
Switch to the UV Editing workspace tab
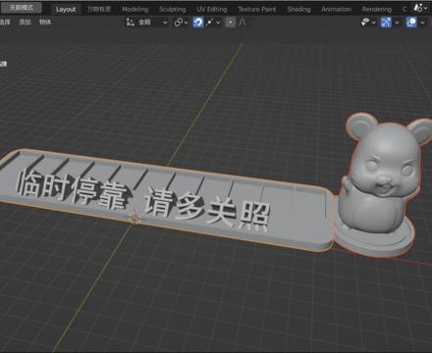coord(212,9)
